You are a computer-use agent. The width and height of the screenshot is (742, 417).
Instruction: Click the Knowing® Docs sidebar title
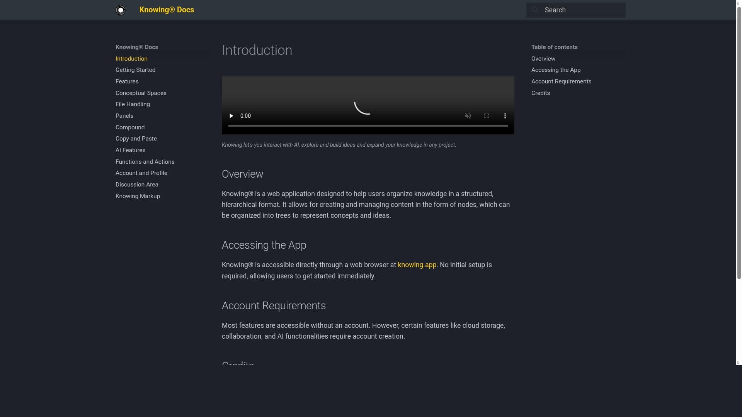[137, 47]
